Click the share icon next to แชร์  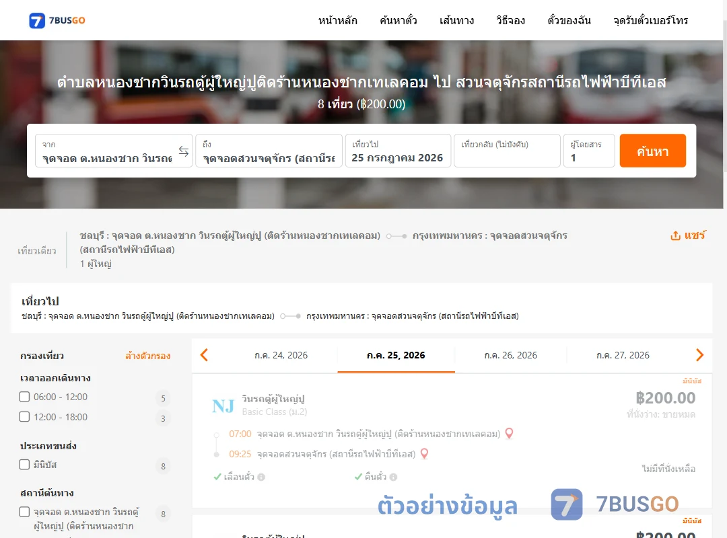click(x=676, y=235)
